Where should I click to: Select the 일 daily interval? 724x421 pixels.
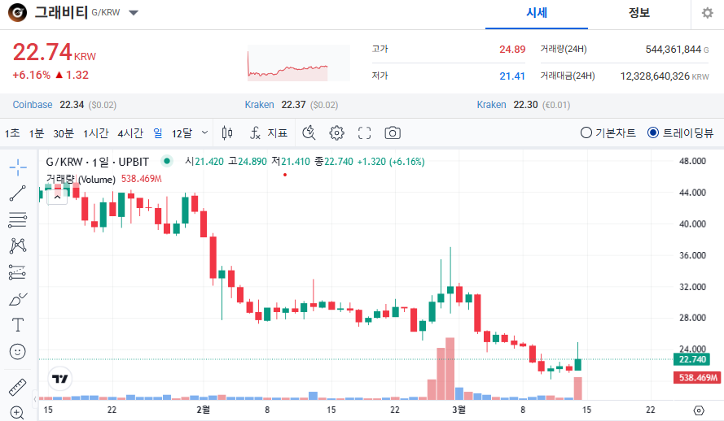coord(158,133)
